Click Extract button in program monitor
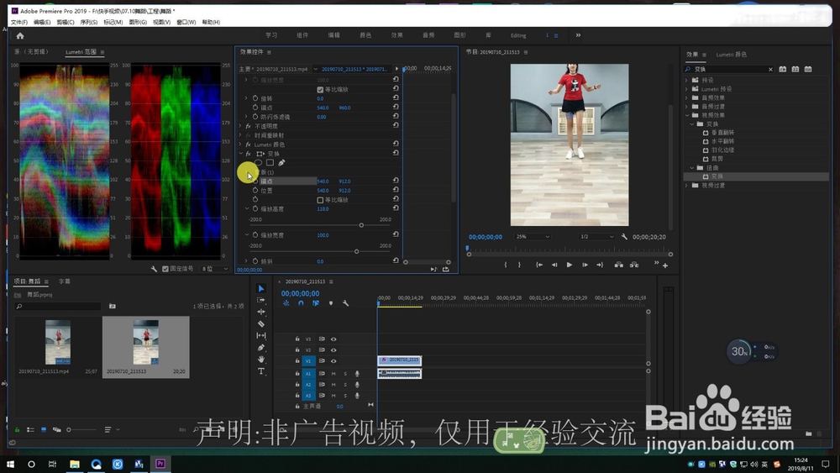This screenshot has height=473, width=840. (x=634, y=265)
